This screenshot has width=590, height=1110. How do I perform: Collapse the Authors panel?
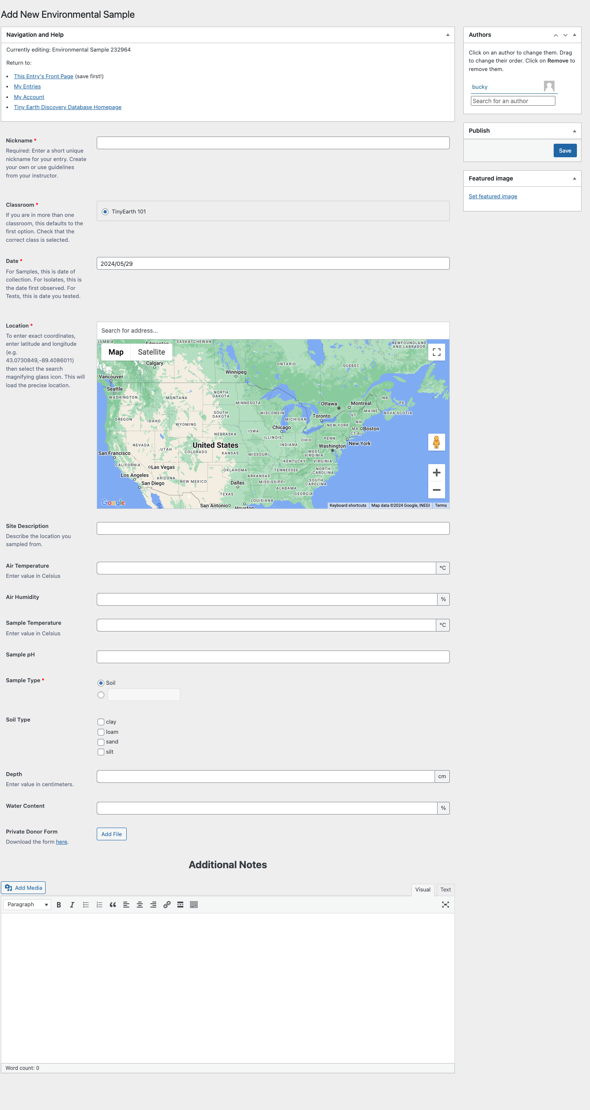click(574, 35)
